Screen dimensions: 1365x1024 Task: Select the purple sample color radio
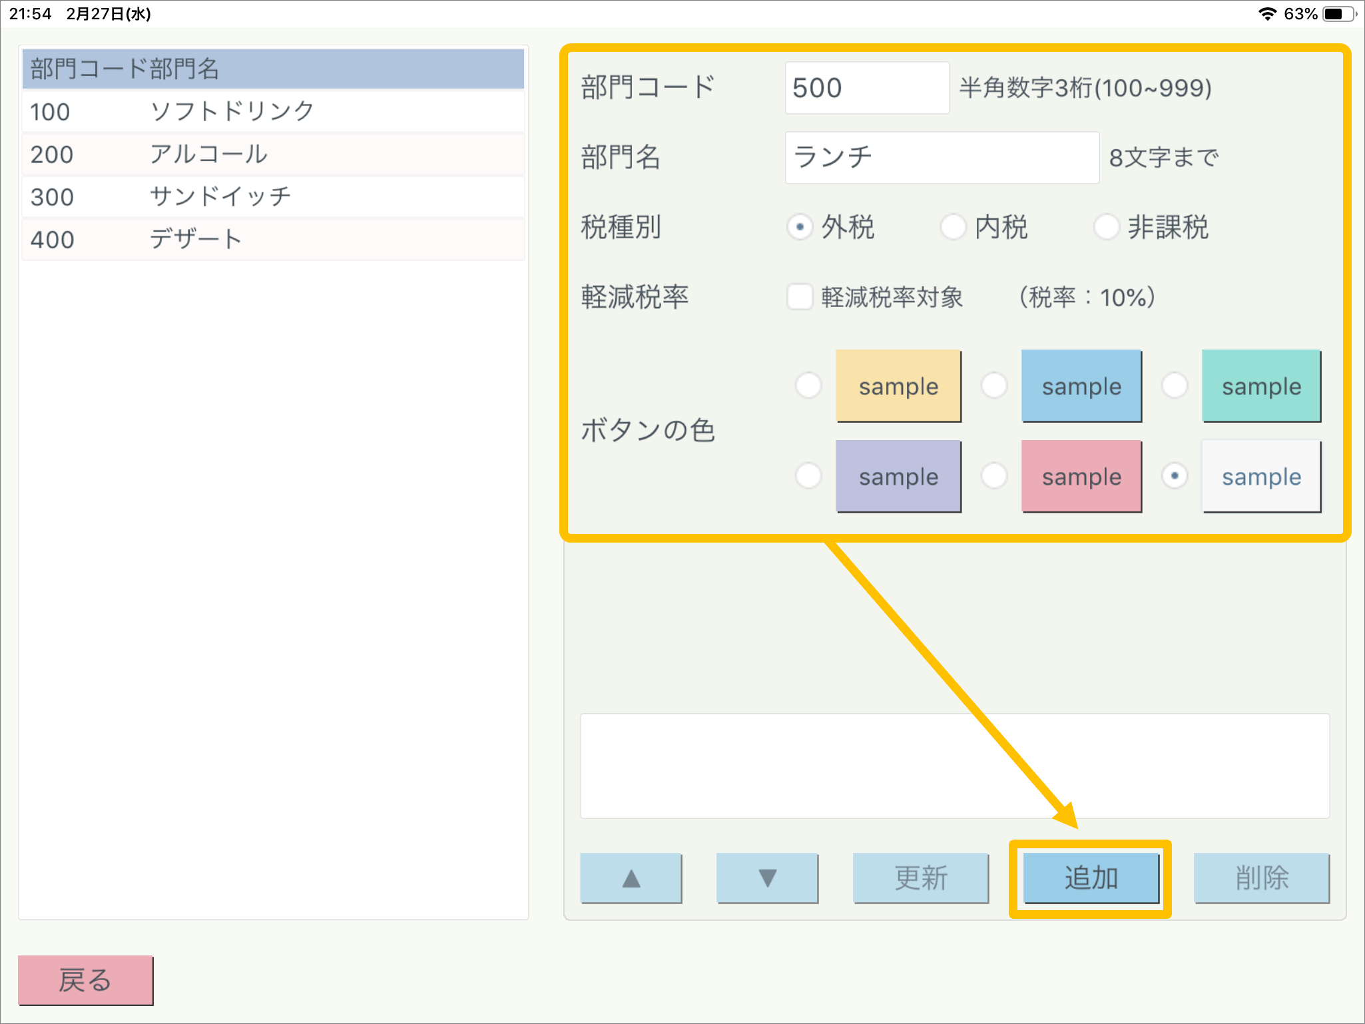tap(808, 476)
